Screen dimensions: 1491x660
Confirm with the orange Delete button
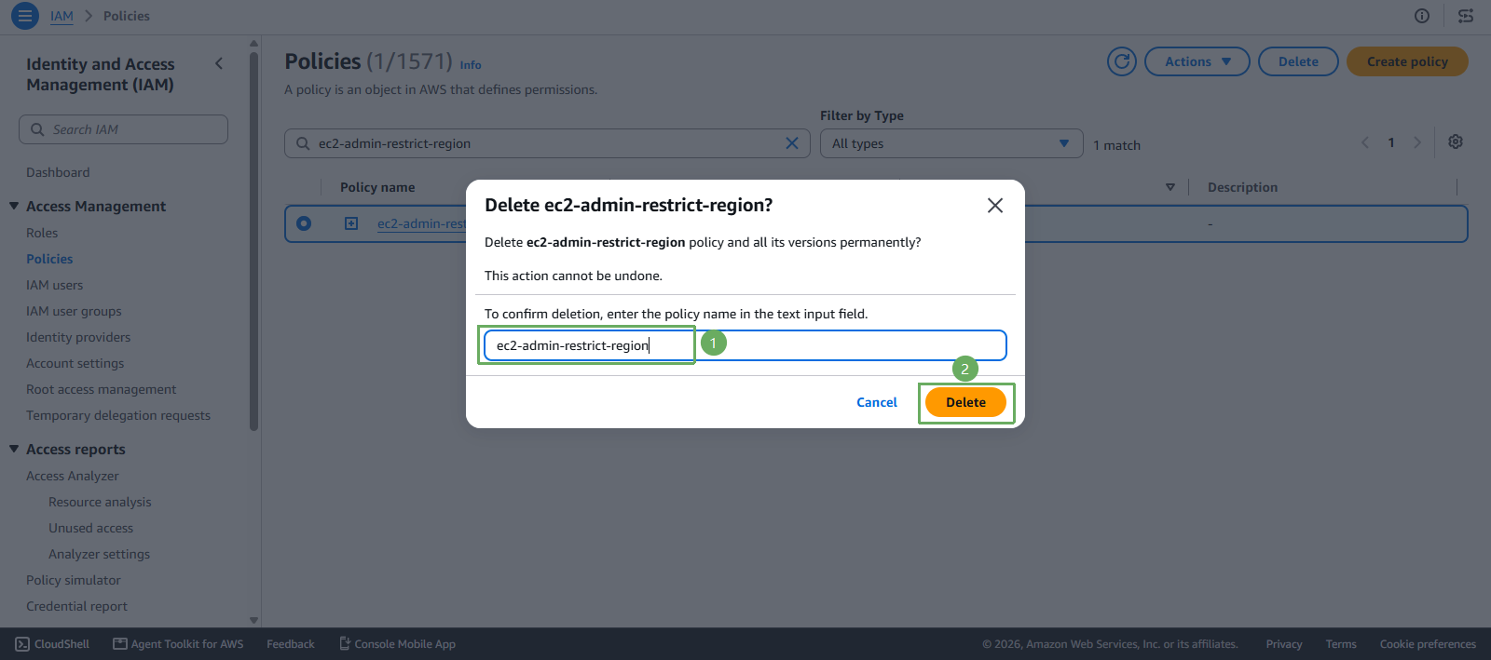click(965, 402)
